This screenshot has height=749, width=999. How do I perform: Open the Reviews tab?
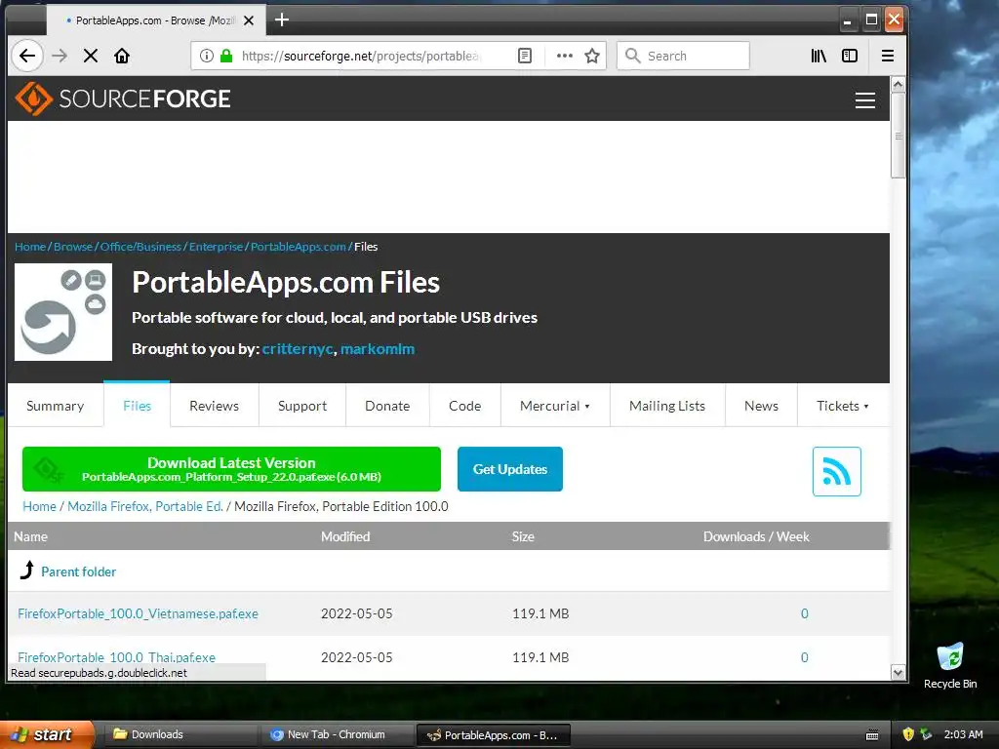[214, 406]
